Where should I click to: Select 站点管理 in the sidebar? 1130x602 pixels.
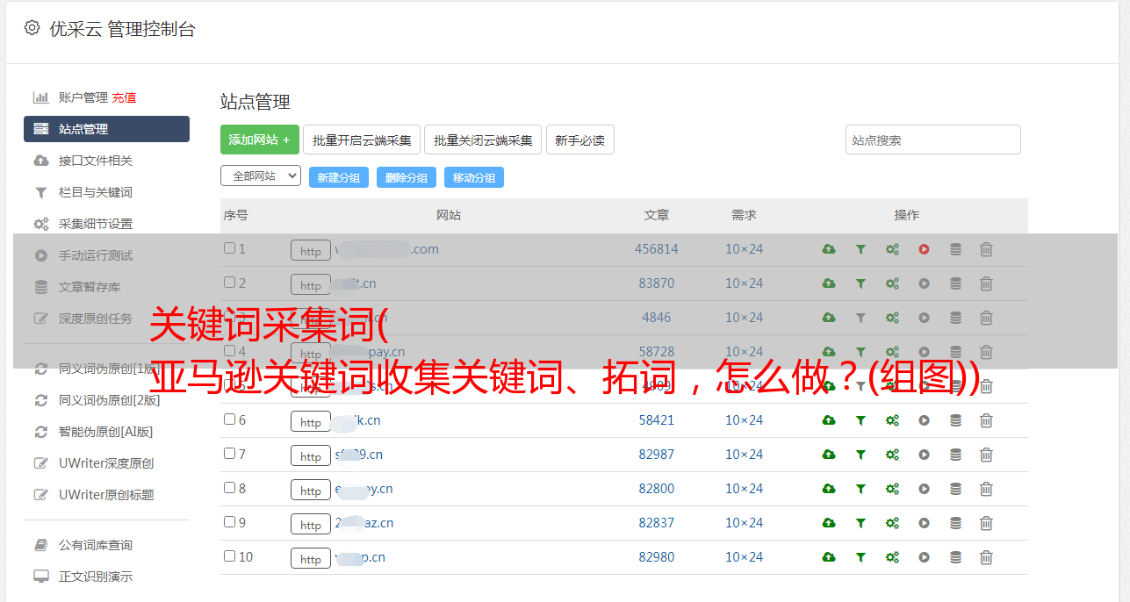coord(106,129)
